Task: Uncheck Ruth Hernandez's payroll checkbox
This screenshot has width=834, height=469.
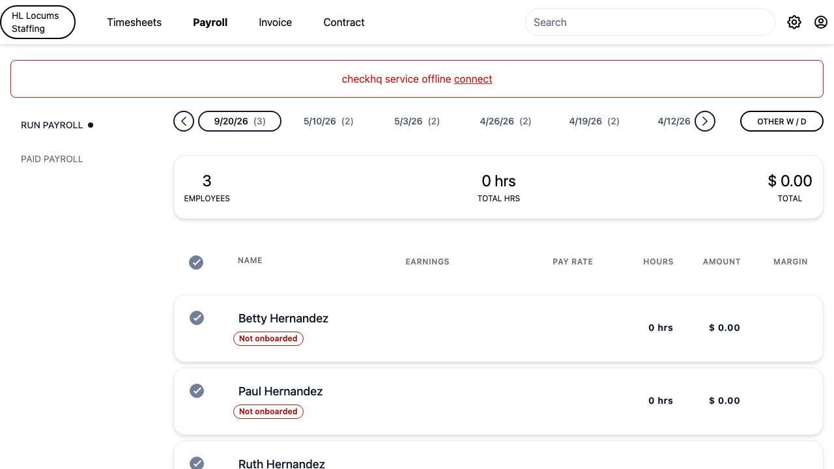Action: [197, 463]
